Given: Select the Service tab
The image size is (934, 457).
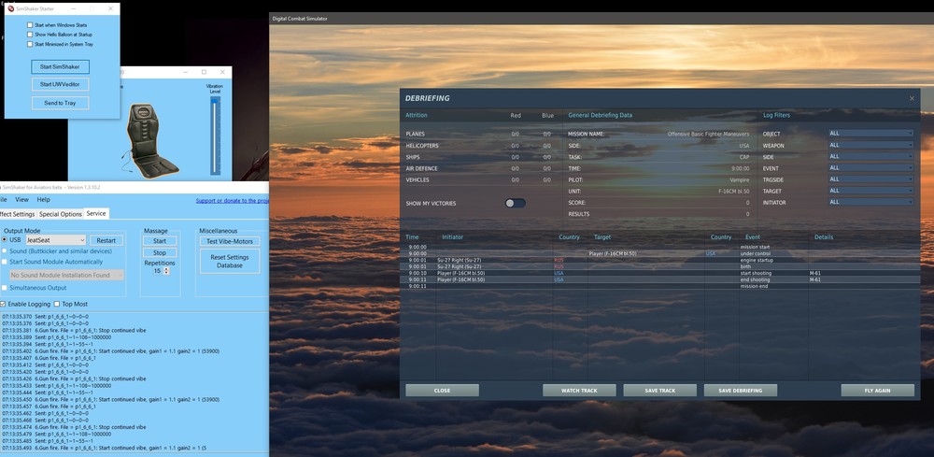Looking at the screenshot, I should [96, 213].
